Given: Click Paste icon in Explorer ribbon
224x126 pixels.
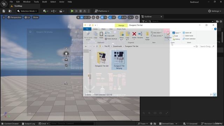Looking at the screenshot, I should (x=101, y=35).
